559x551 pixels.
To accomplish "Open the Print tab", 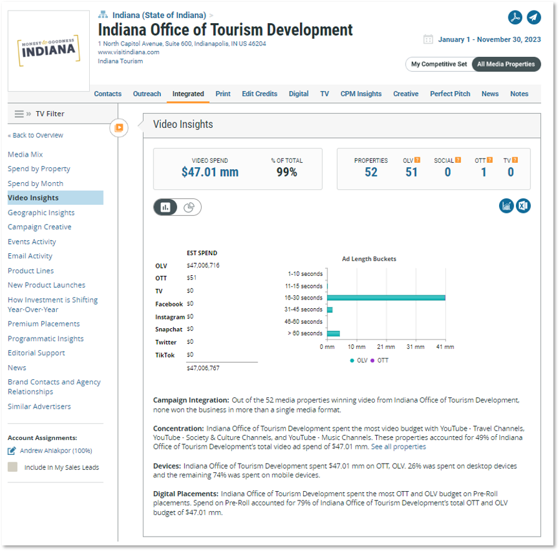I will point(223,94).
